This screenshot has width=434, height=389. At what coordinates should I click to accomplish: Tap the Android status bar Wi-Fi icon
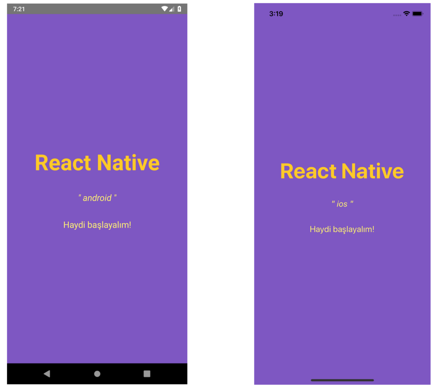165,9
